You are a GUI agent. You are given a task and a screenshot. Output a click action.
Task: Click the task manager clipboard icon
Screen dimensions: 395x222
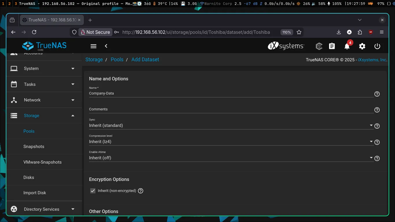[332, 46]
